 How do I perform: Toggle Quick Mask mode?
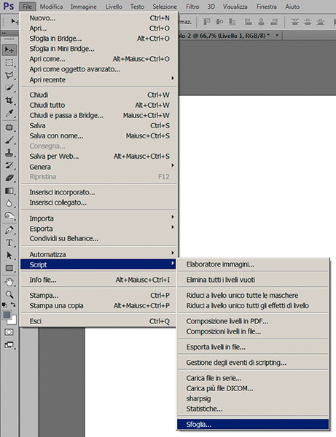pos(9,332)
